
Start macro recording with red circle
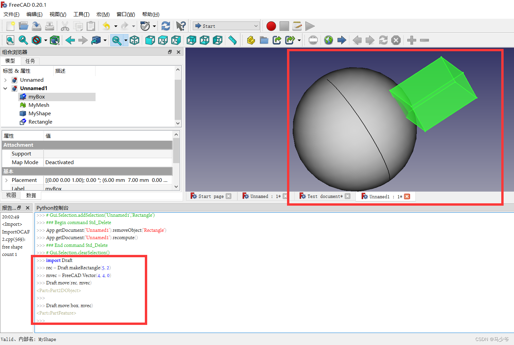pyautogui.click(x=271, y=26)
